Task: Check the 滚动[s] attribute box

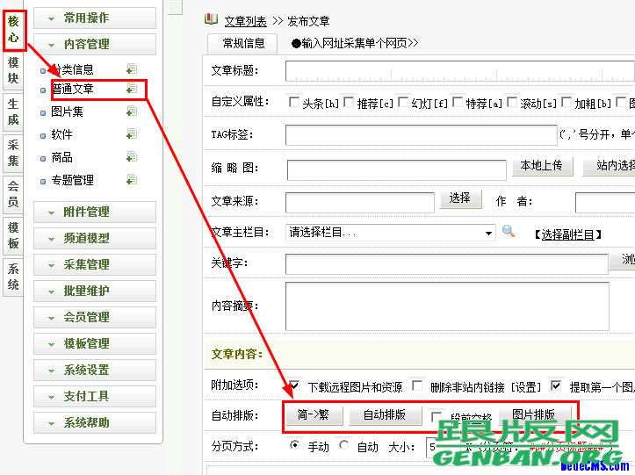Action: tap(512, 102)
